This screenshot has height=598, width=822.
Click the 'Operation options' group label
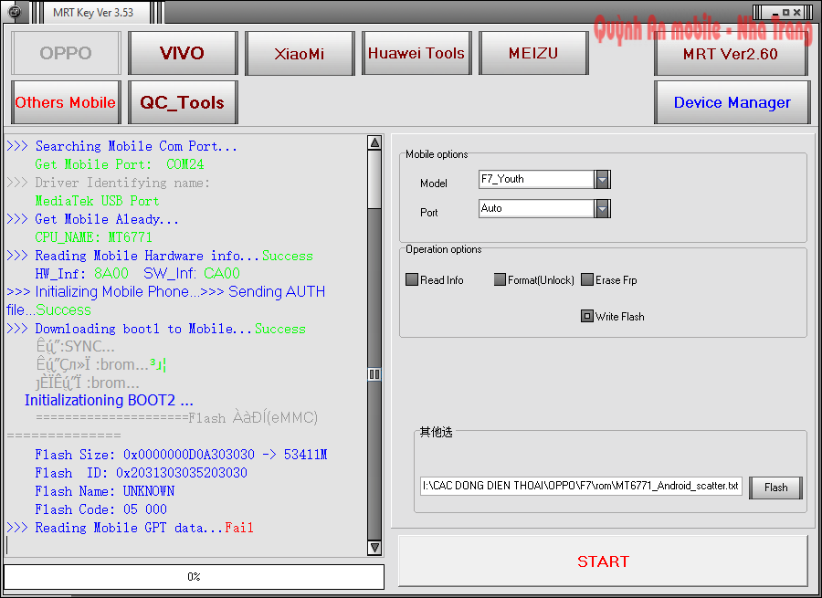[x=444, y=249]
